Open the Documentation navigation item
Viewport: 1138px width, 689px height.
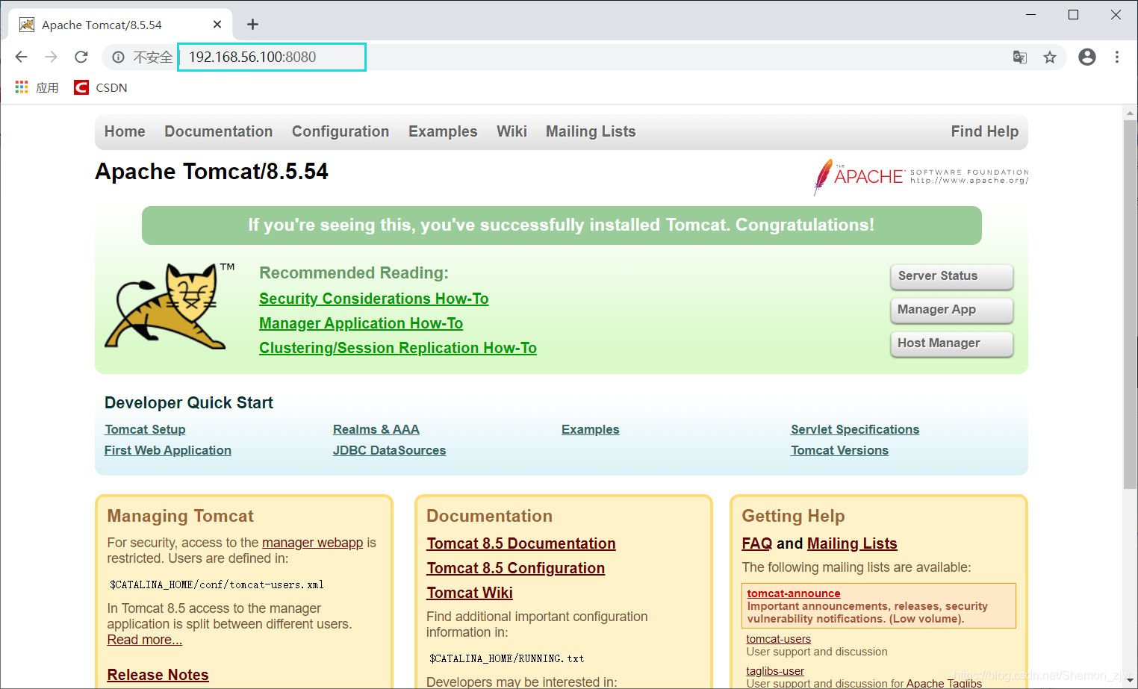coord(219,131)
